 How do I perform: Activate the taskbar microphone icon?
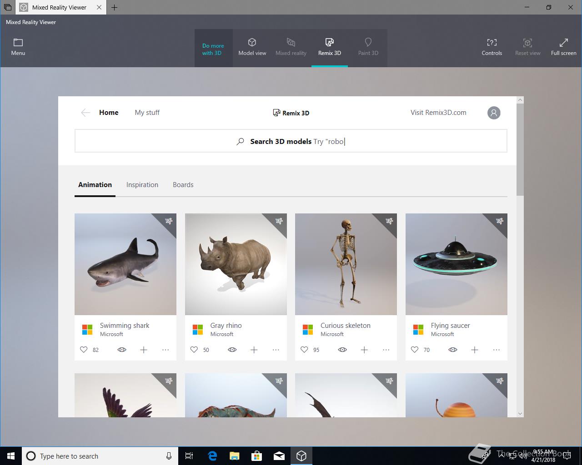pyautogui.click(x=169, y=456)
